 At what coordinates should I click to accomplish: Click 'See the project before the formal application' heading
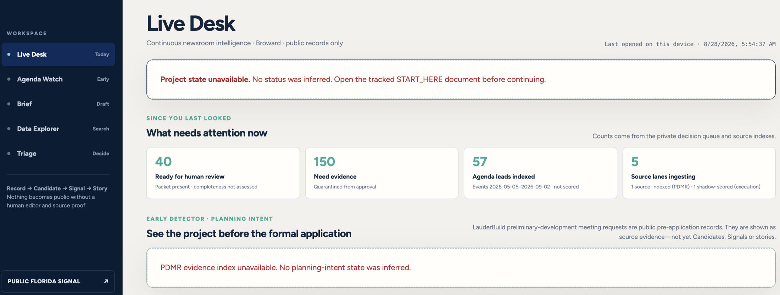coord(249,233)
